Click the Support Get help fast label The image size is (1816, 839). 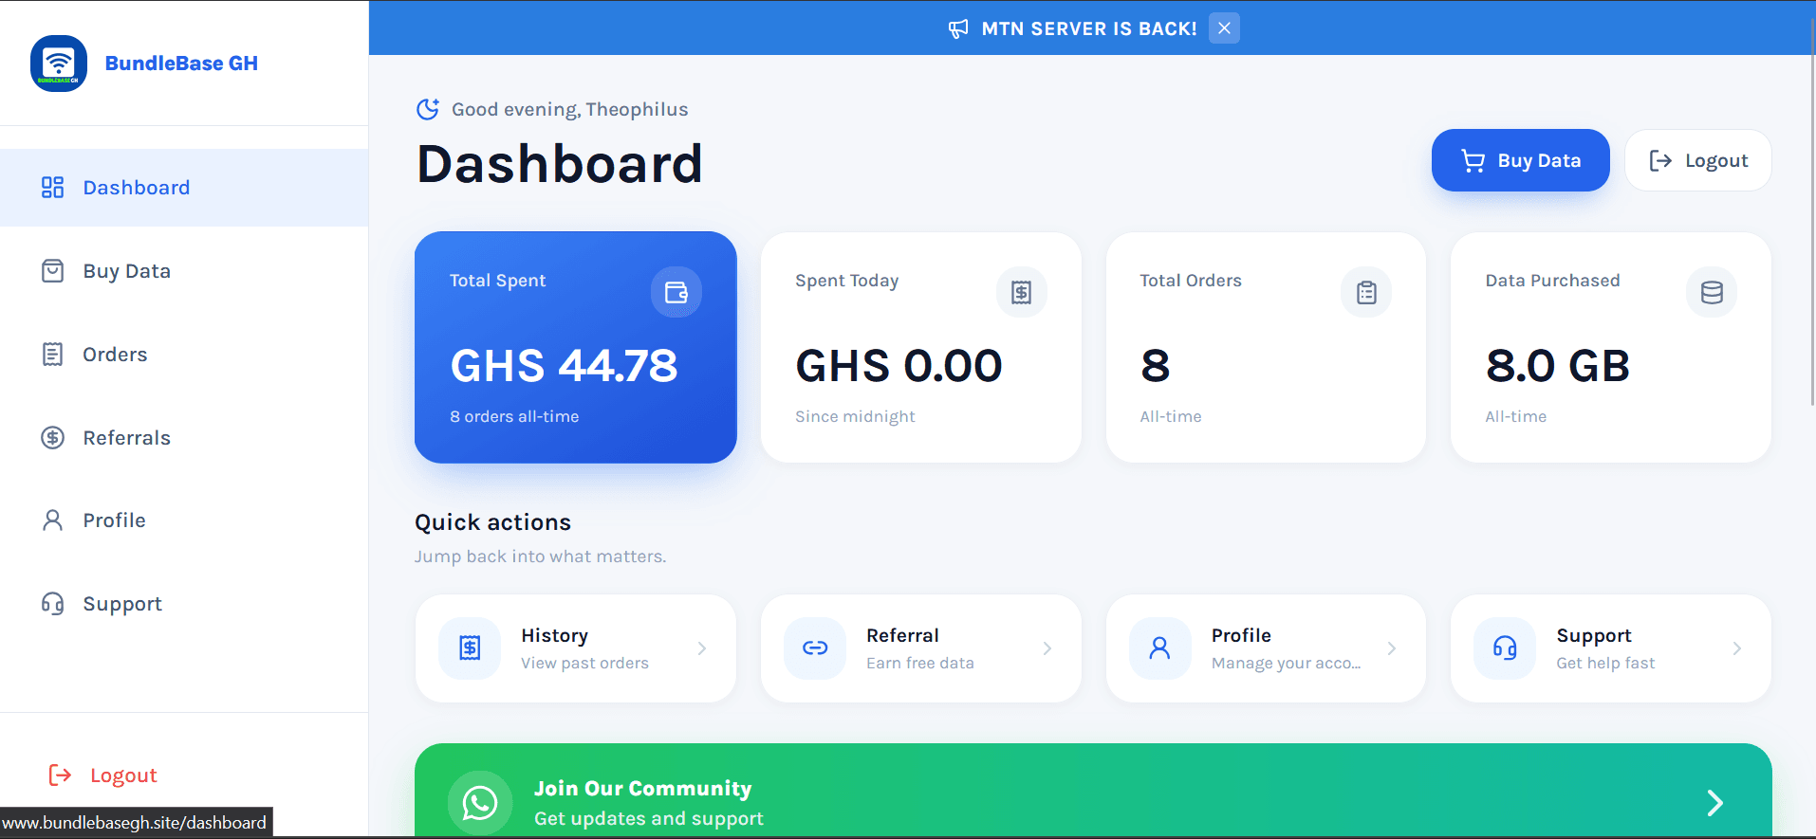(1605, 648)
